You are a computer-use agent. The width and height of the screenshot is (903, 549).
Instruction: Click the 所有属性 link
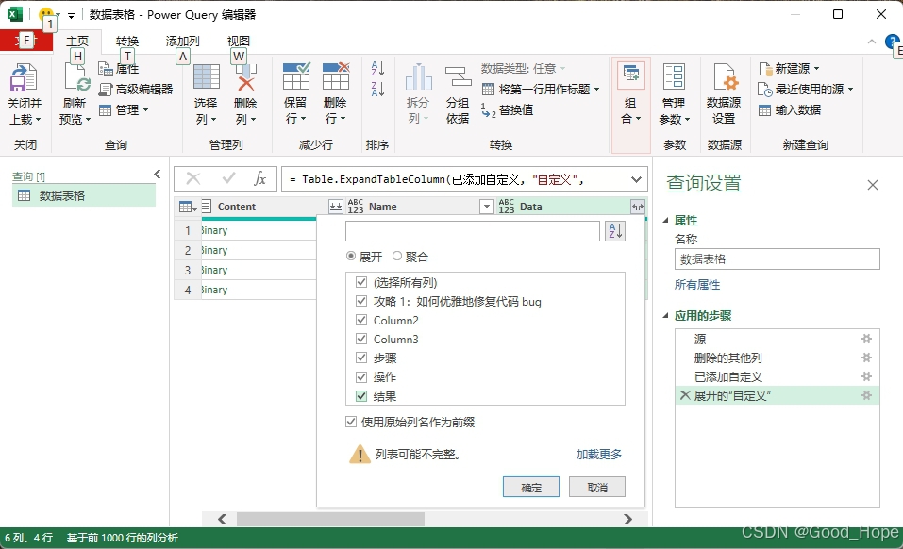click(x=697, y=284)
